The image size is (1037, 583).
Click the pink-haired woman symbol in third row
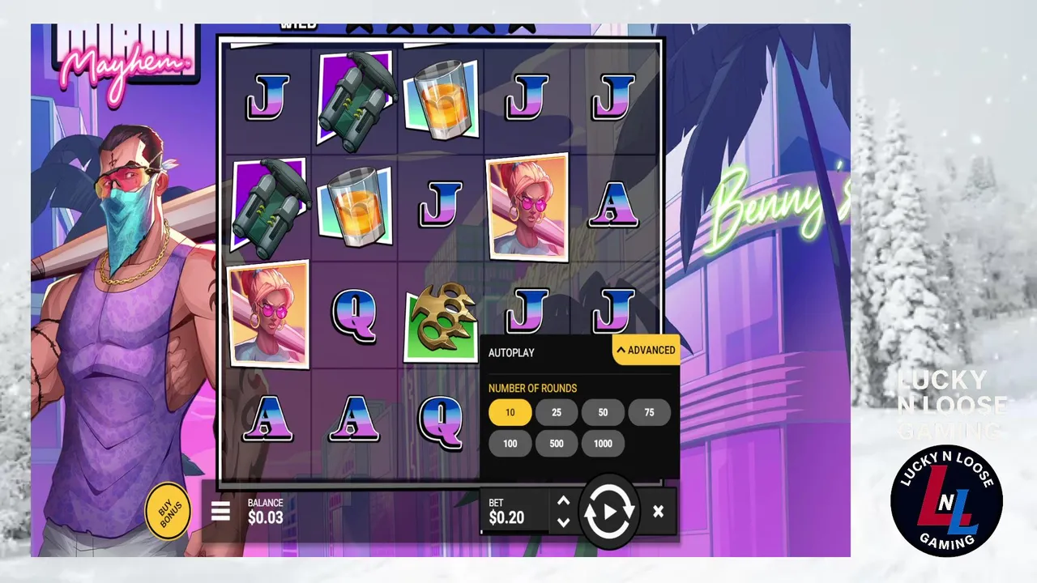269,313
